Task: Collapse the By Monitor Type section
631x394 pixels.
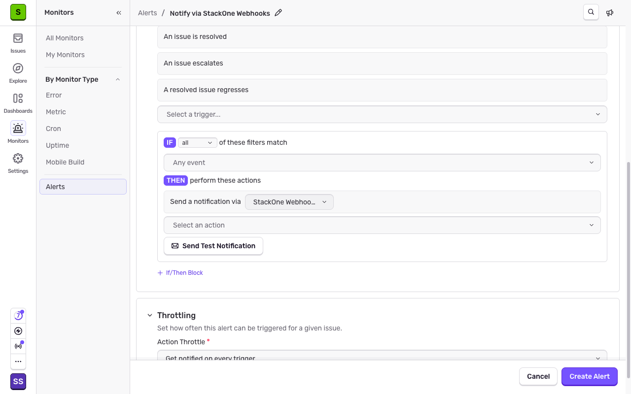Action: coord(118,79)
